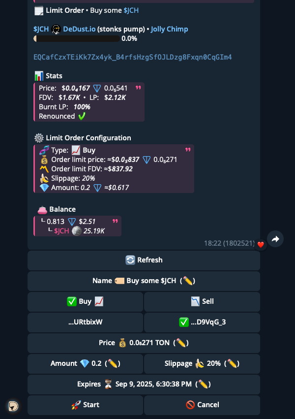Refresh the limit order info
295x419 pixels.
[x=144, y=260]
